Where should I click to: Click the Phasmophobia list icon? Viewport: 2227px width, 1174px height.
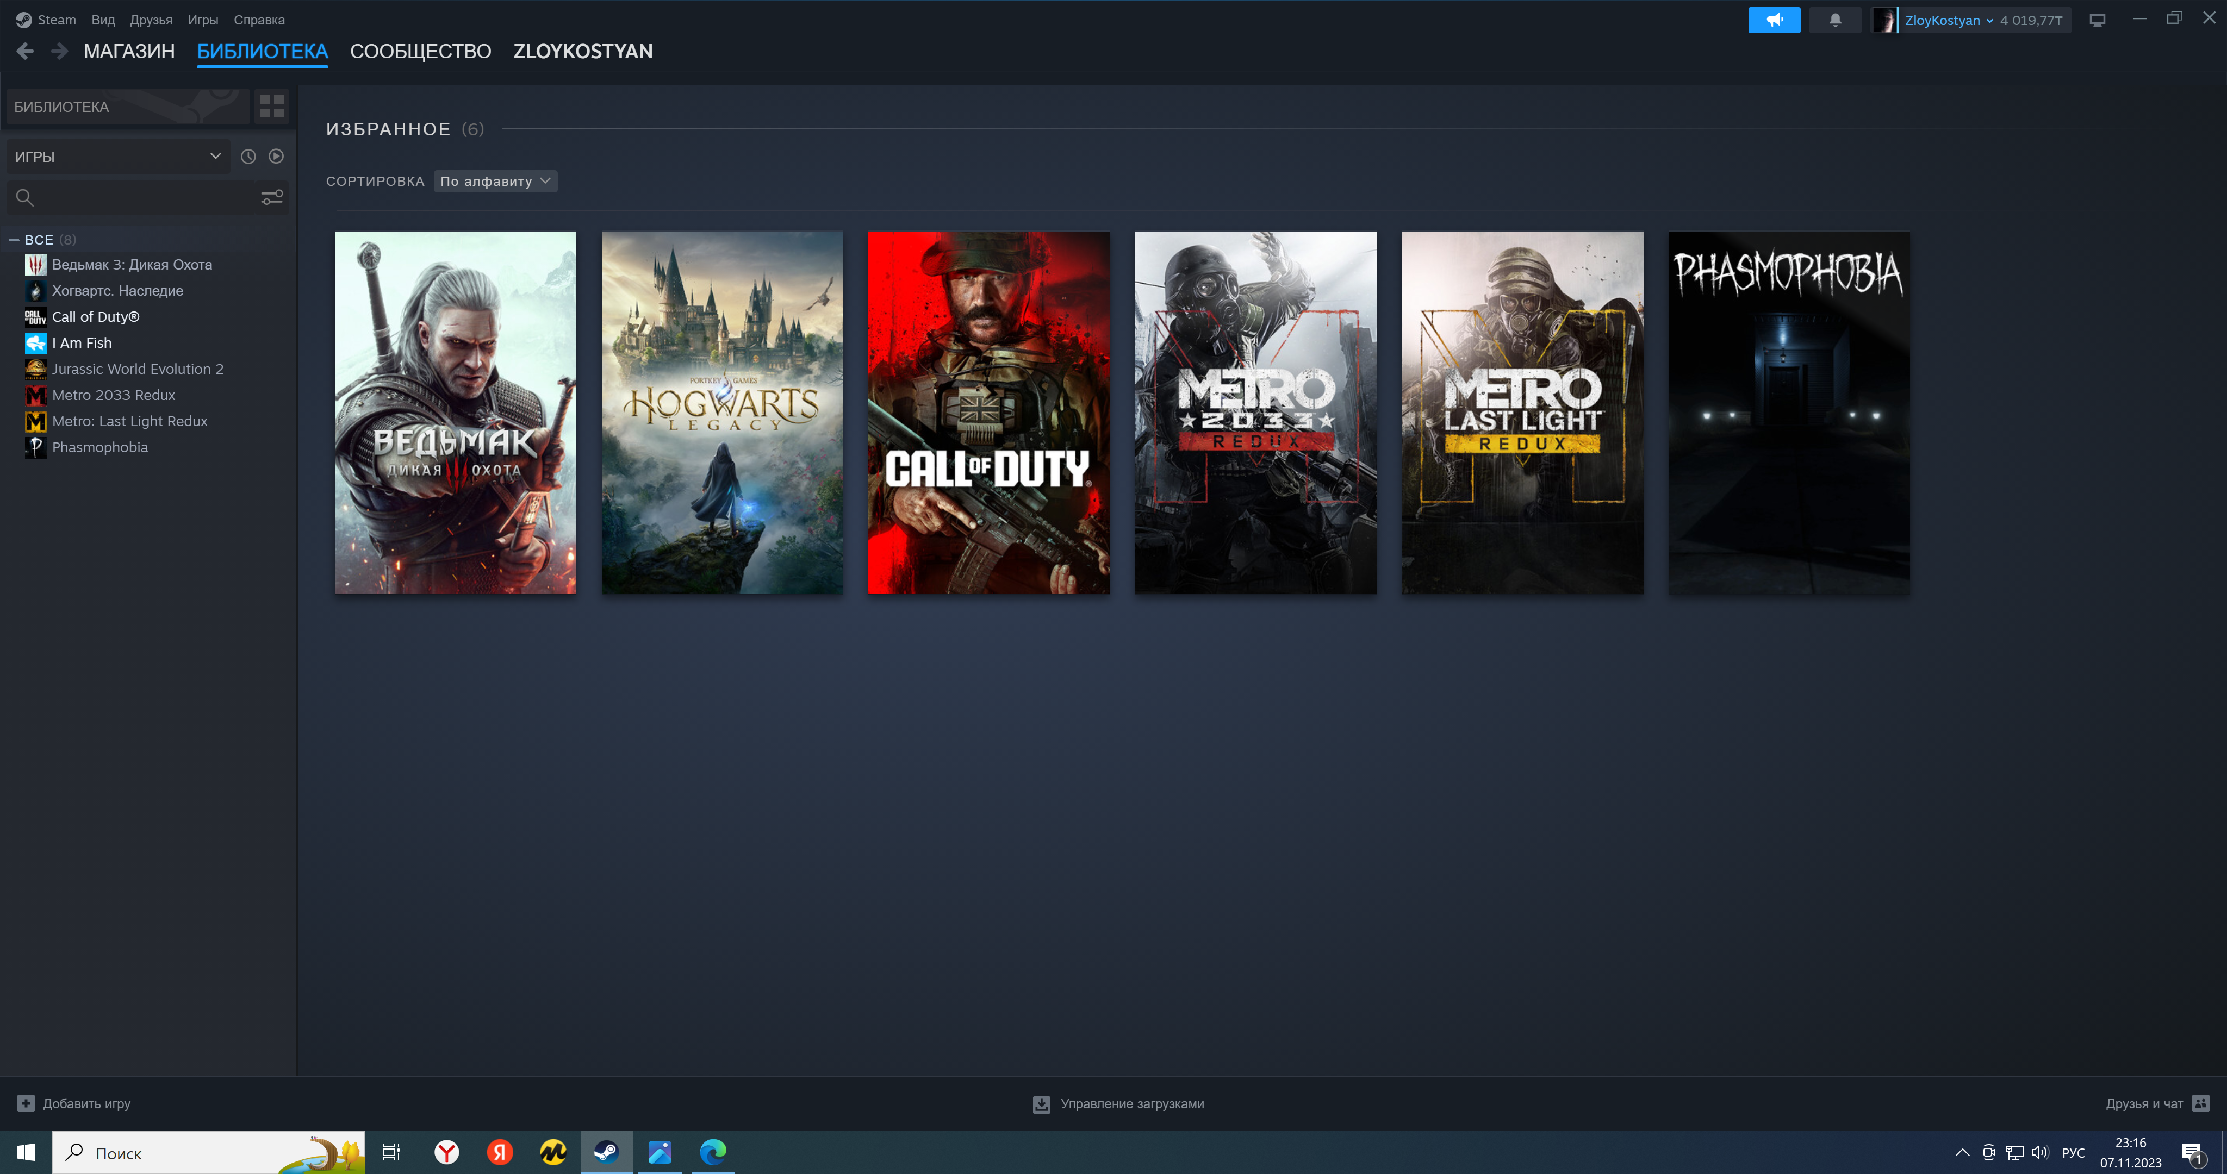(x=35, y=447)
